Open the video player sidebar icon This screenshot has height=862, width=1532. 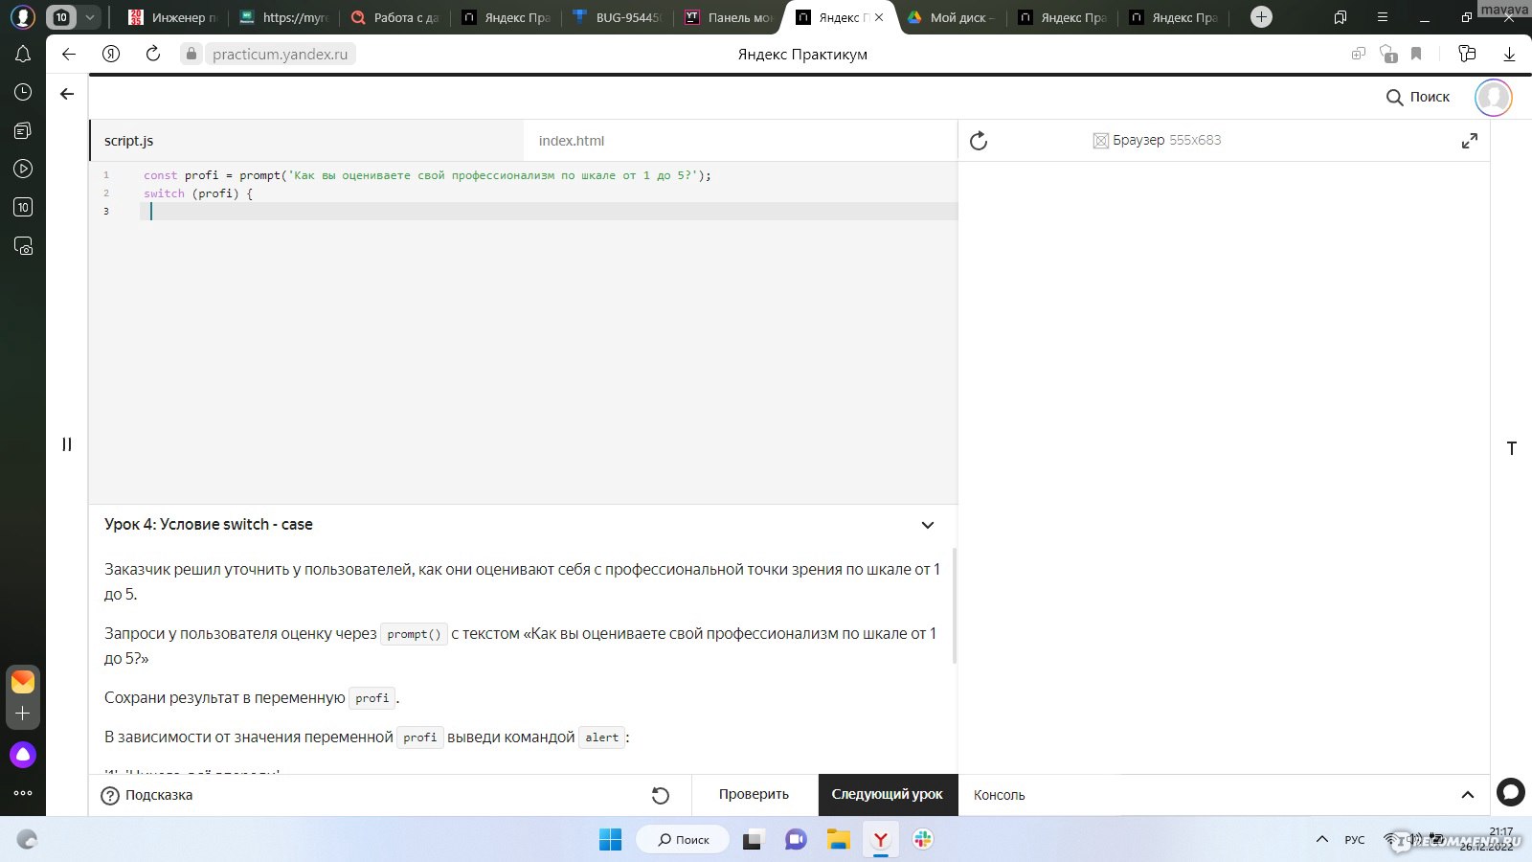pyautogui.click(x=23, y=169)
